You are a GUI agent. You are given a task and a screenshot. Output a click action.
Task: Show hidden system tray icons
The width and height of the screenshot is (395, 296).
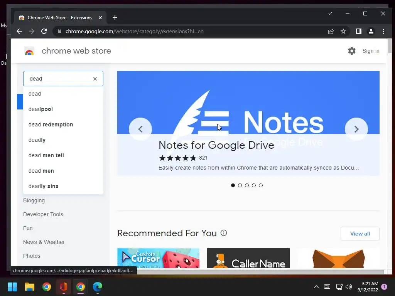point(316,287)
